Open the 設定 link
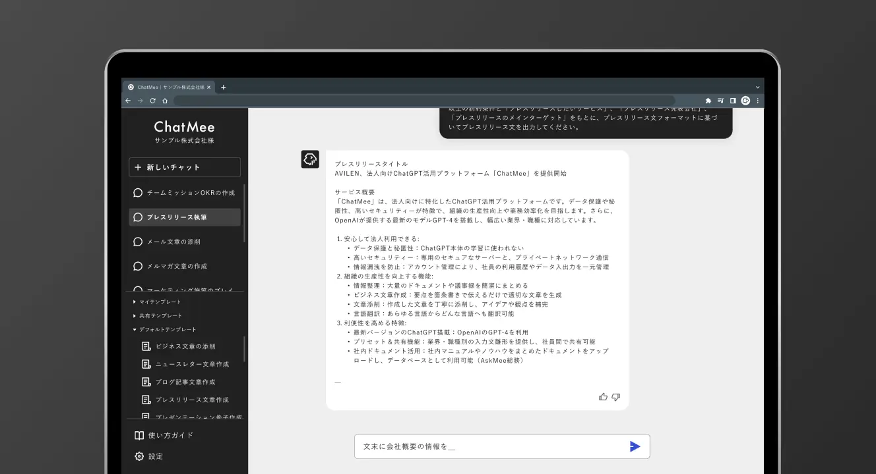This screenshot has width=876, height=474. pyautogui.click(x=148, y=456)
